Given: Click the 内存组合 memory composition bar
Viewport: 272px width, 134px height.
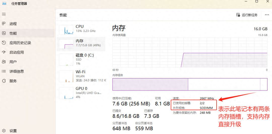Looking at the screenshot, I should pos(190,84).
